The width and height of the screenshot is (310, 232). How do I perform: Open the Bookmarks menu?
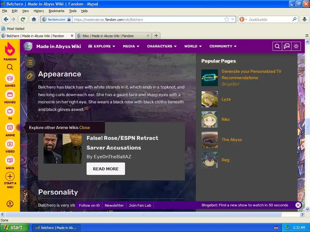click(x=57, y=11)
